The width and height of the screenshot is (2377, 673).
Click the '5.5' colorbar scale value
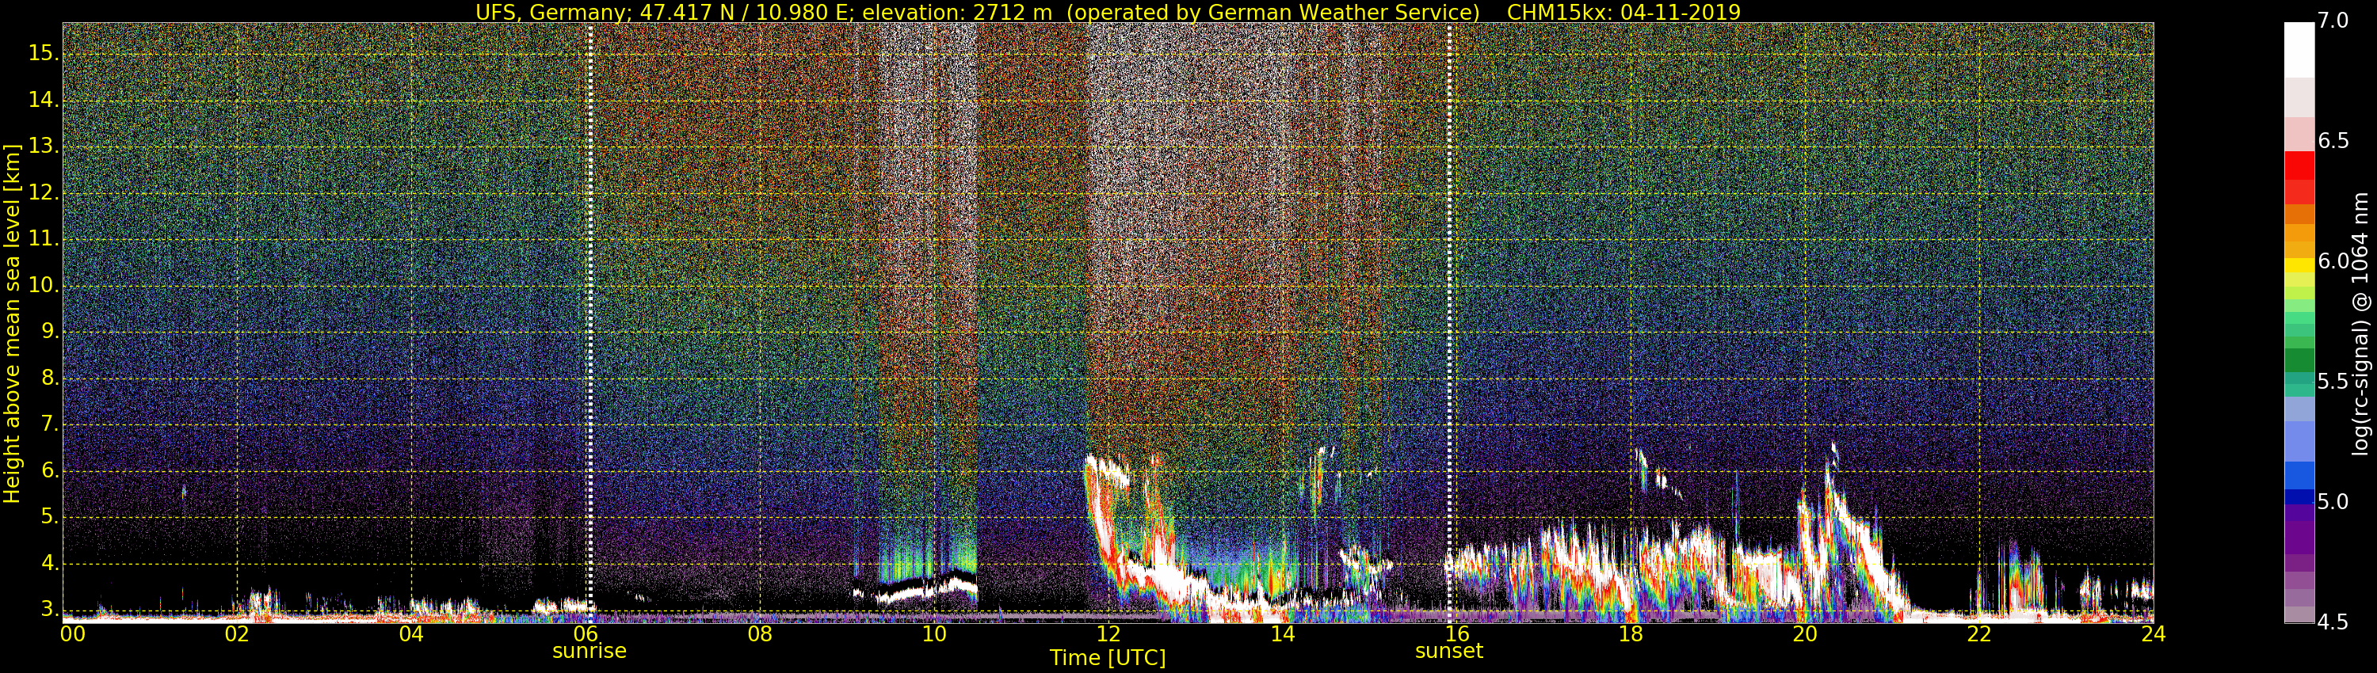click(x=2333, y=382)
